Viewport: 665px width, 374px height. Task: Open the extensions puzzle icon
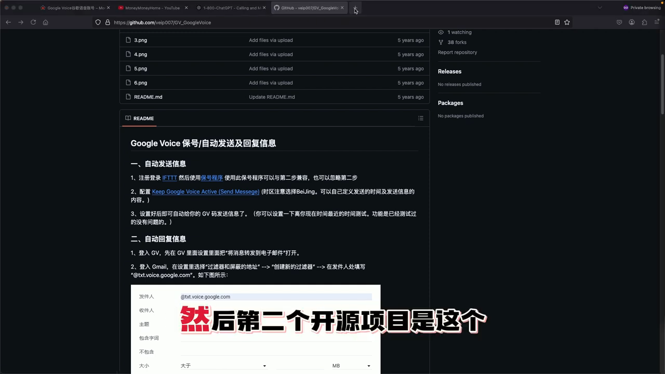(x=644, y=22)
